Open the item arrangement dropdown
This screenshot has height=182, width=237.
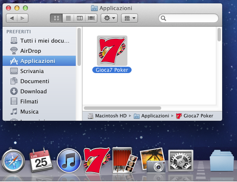(130, 18)
